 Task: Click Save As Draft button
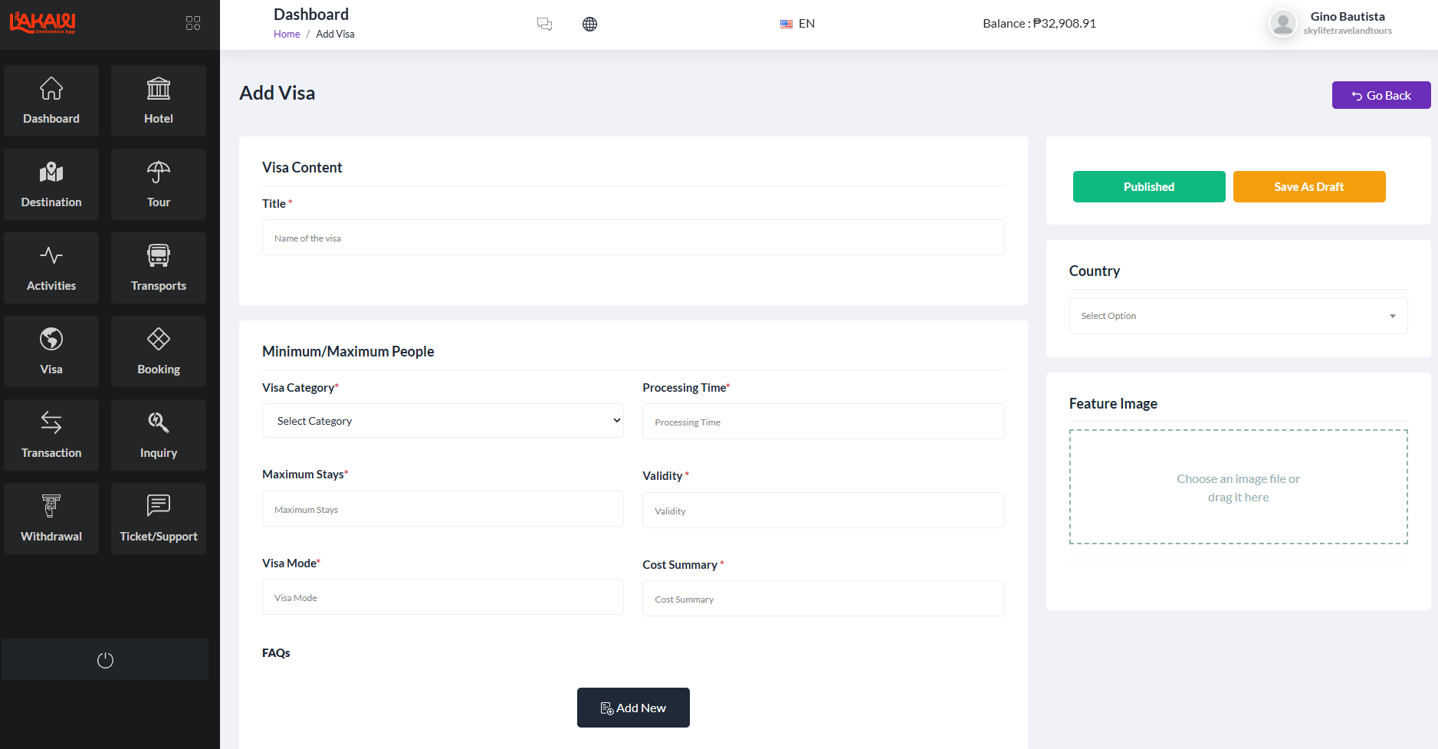pyautogui.click(x=1309, y=187)
